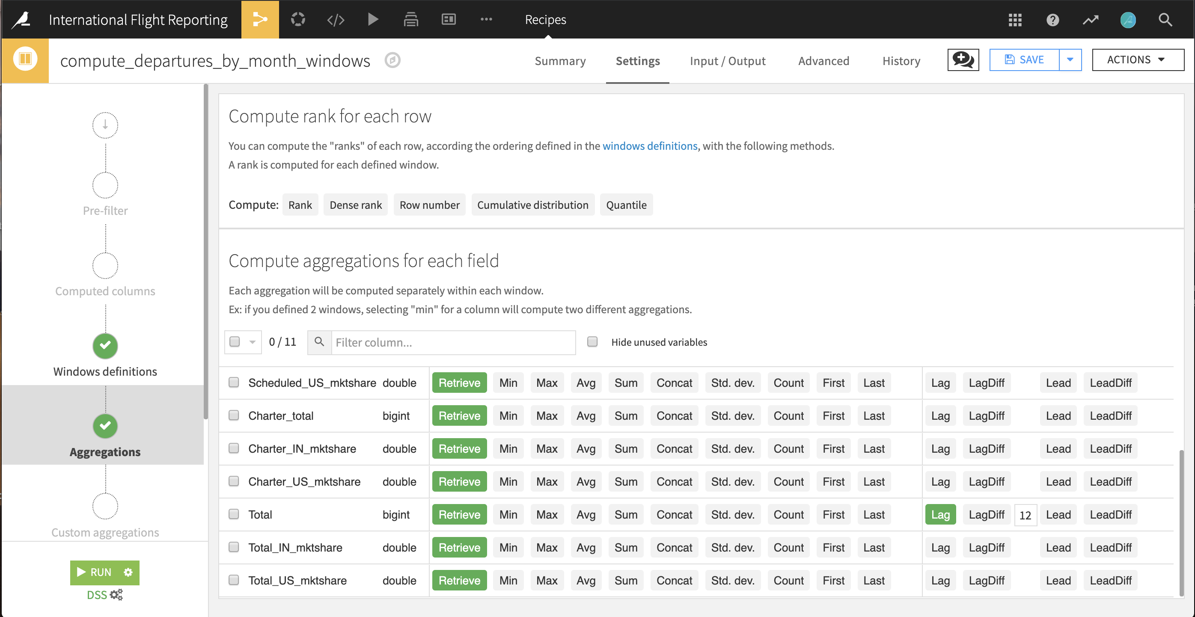Enable Hide unused variables checkbox

[592, 342]
